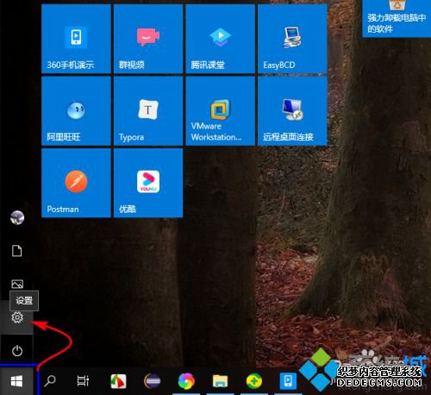Screen dimensions: 431x395
Task: Open the 360手机演示 tile
Action: click(x=76, y=39)
